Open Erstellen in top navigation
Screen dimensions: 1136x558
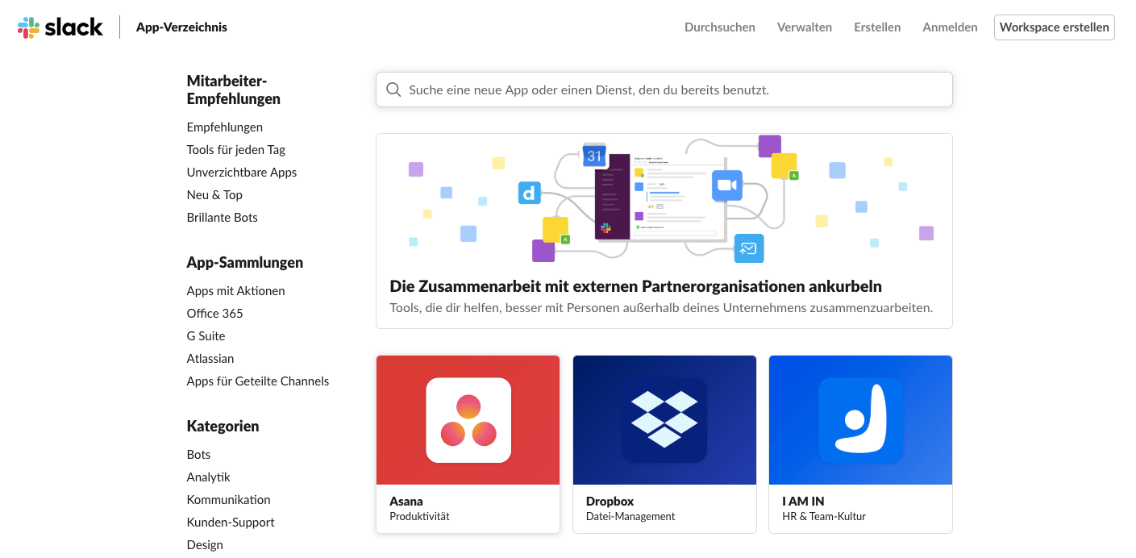(877, 27)
